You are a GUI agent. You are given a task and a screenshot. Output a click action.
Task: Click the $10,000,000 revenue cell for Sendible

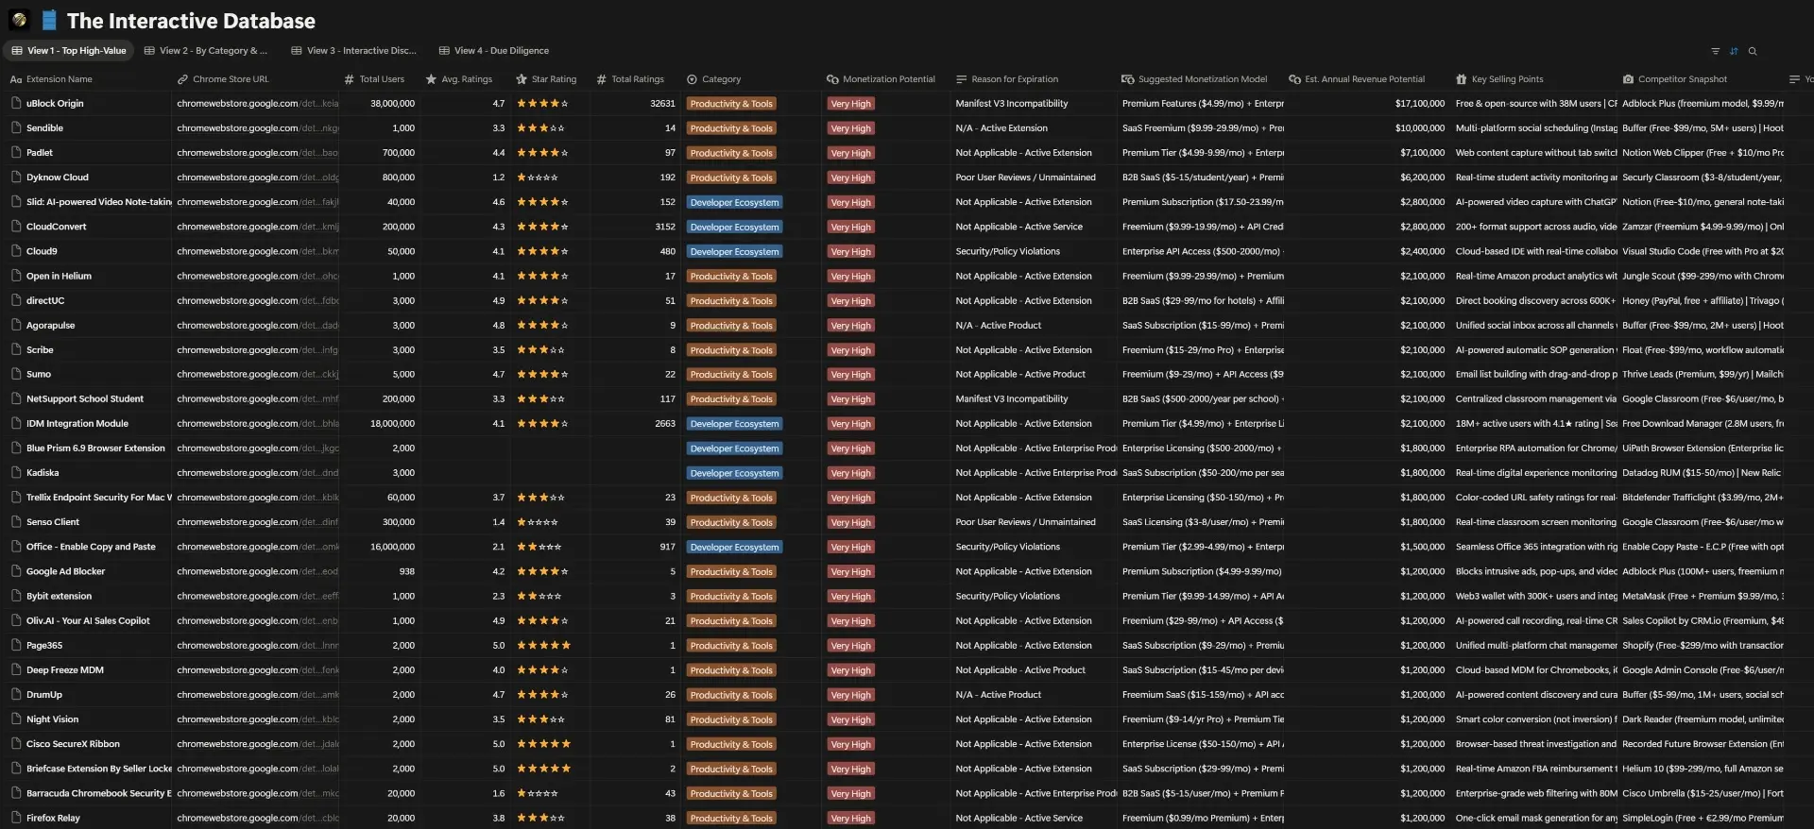1420,127
